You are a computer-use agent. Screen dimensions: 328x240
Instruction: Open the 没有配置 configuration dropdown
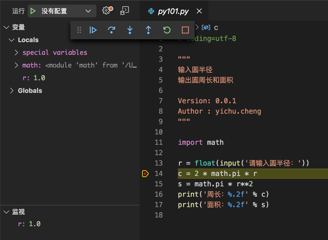[88, 11]
